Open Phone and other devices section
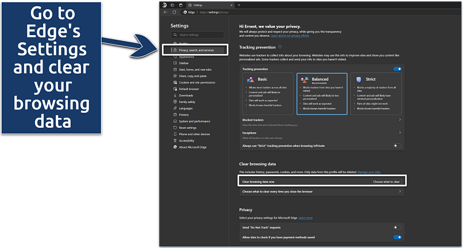The image size is (463, 248). tap(194, 134)
